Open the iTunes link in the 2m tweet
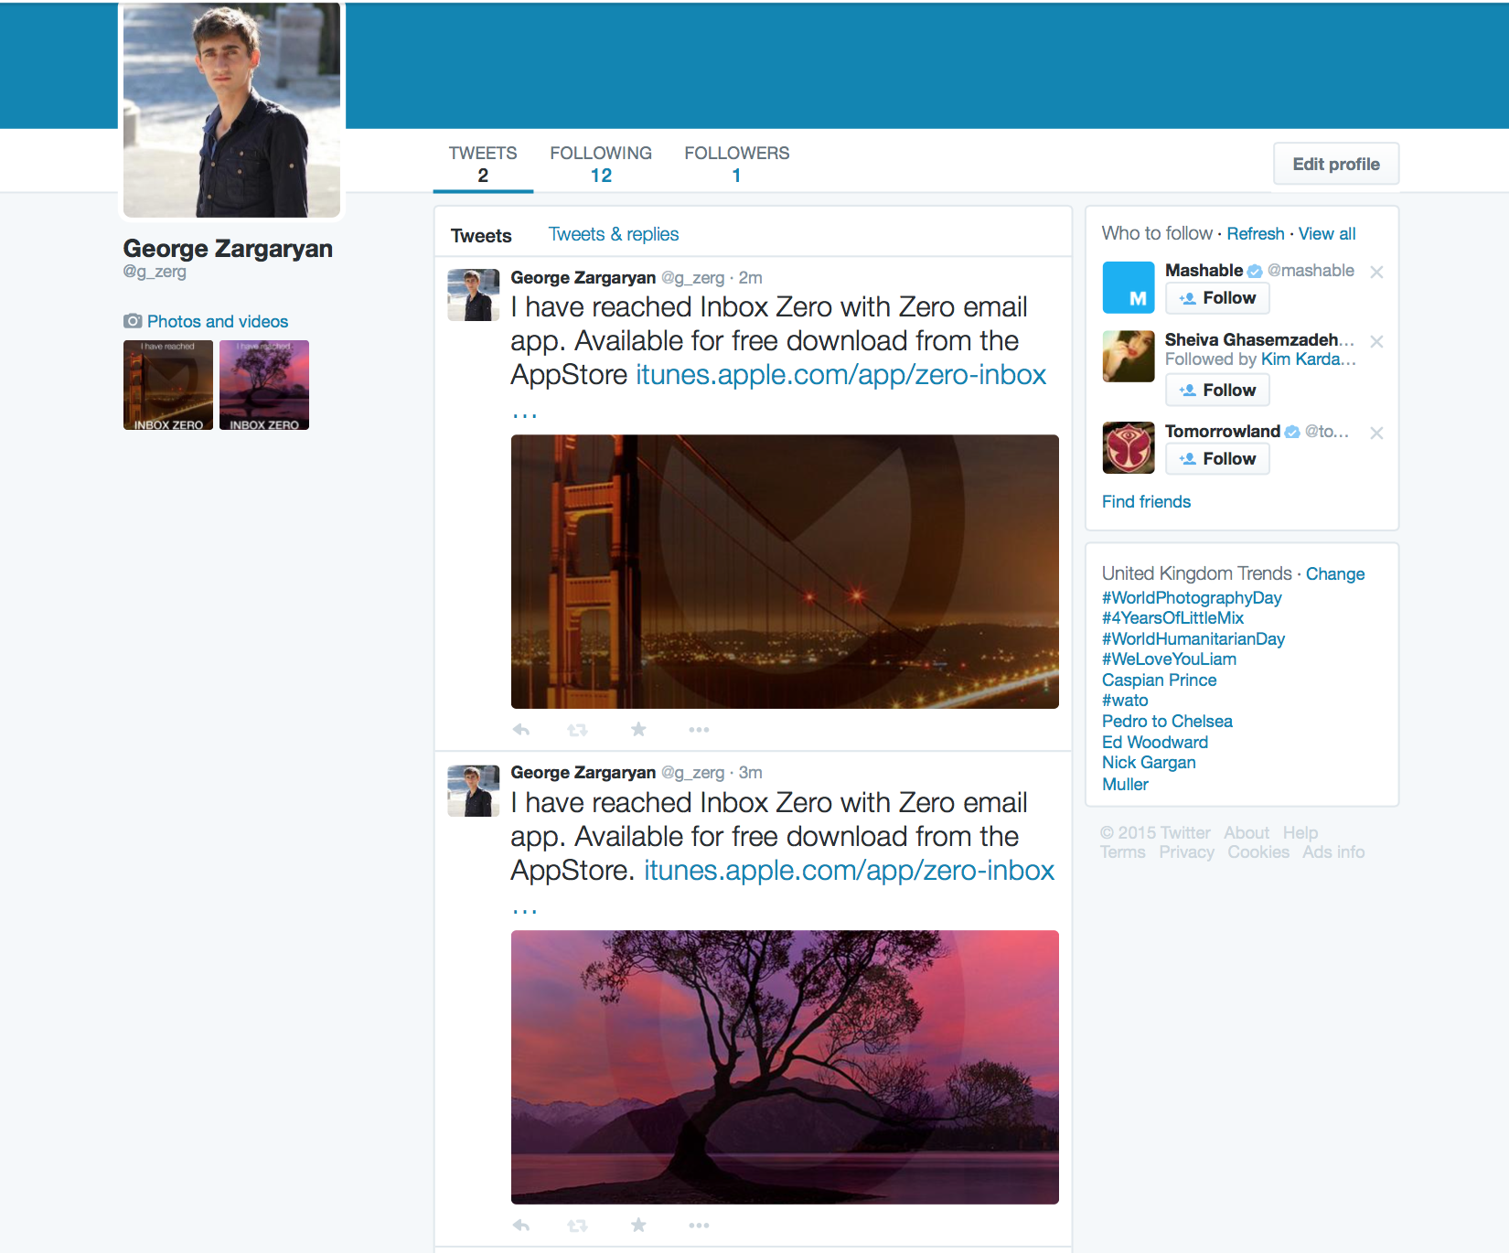Screen dimensions: 1509x1253 coord(840,375)
